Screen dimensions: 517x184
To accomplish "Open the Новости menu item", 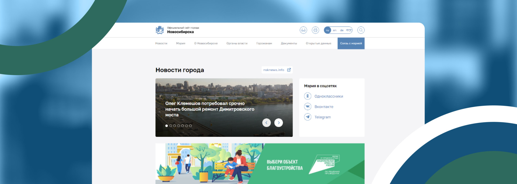I will (161, 43).
